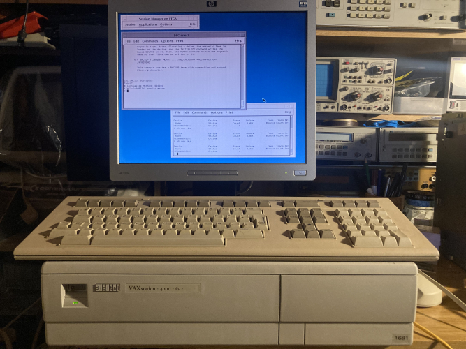Click the lower DECterm window's vertical scrollbar
The image size is (466, 349).
pos(291,135)
